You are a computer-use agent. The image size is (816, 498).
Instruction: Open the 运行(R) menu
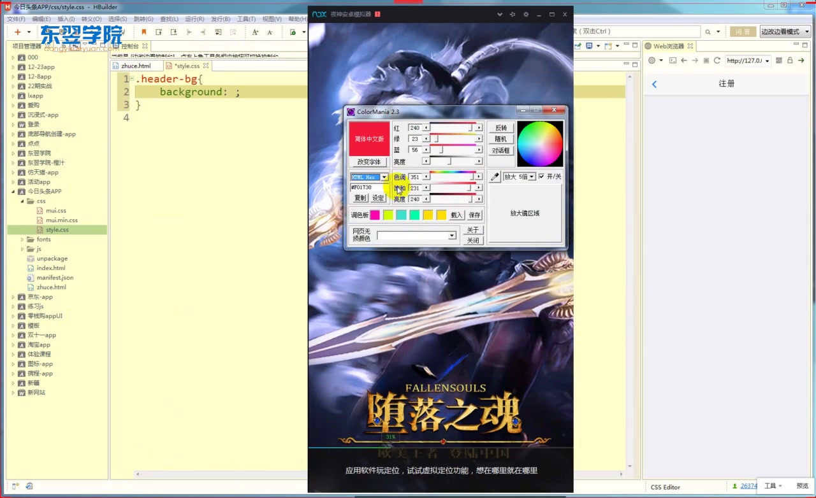(194, 19)
